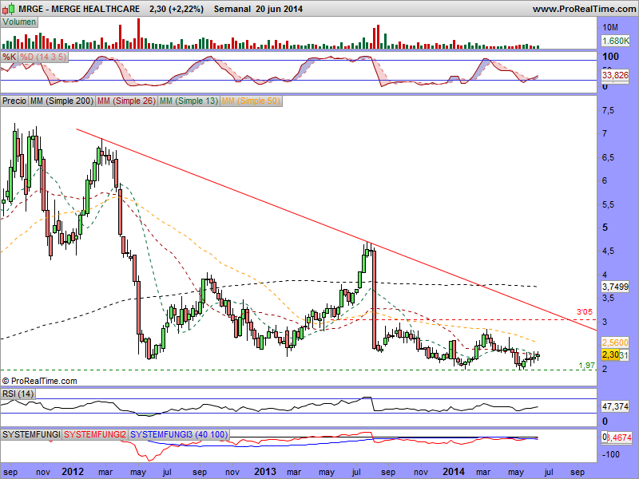
Task: Click the 2,30 (+2,22%) price quote
Action: click(x=177, y=9)
